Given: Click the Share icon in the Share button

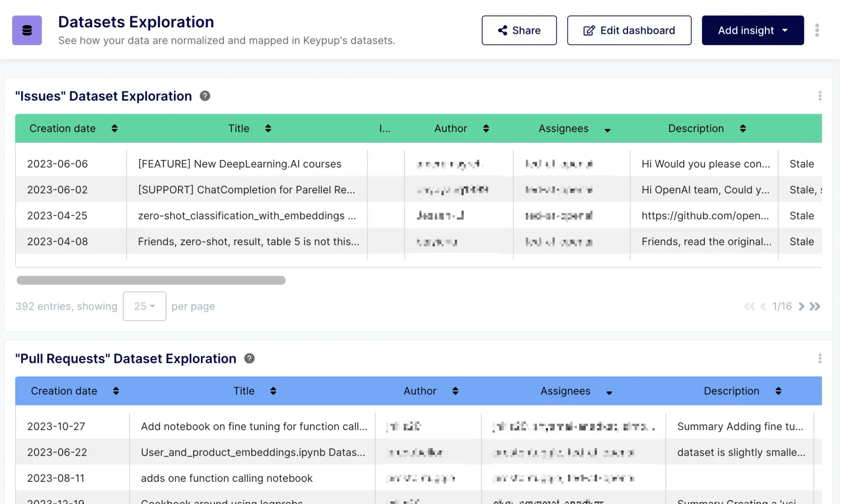Looking at the screenshot, I should 502,30.
